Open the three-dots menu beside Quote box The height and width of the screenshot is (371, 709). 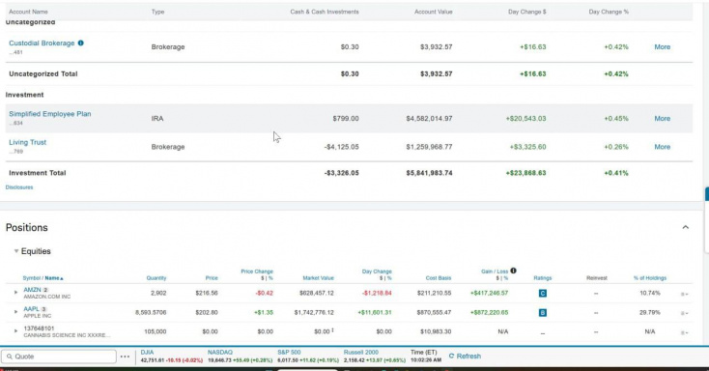(126, 357)
